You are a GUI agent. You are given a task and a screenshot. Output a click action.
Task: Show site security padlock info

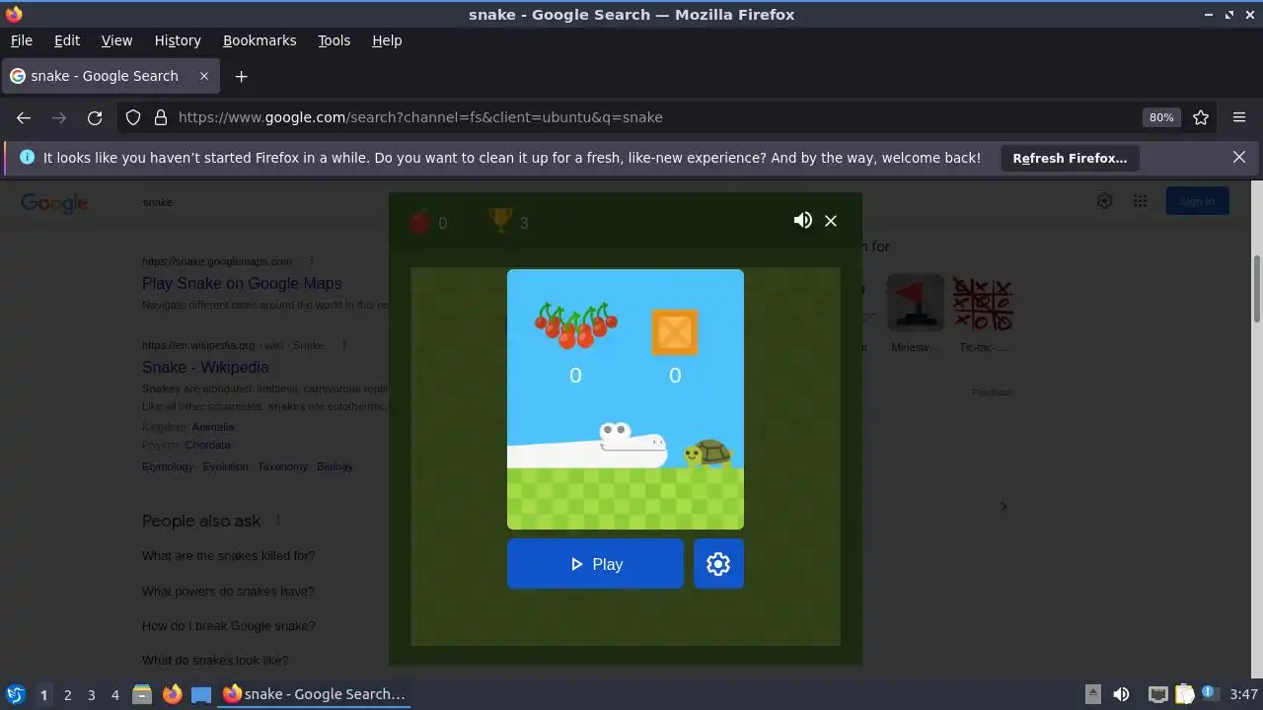point(161,117)
